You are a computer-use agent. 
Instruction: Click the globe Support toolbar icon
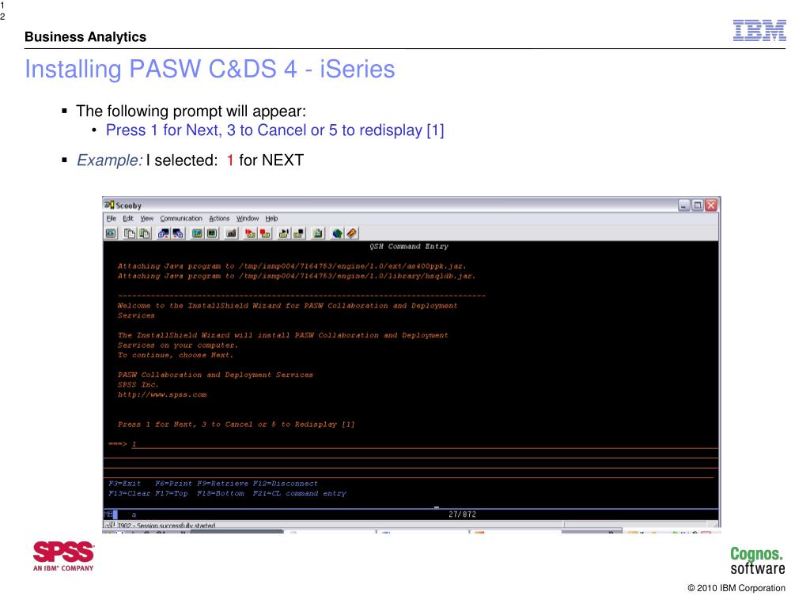click(337, 233)
